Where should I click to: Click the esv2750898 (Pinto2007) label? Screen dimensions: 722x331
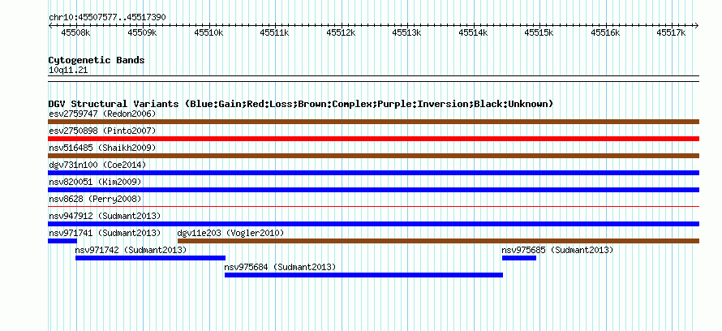102,131
